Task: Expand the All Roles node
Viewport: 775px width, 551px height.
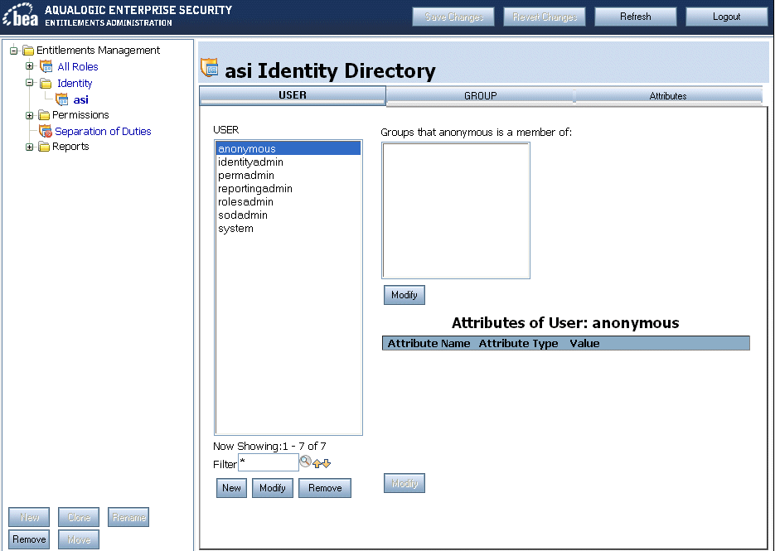Action: [30, 65]
